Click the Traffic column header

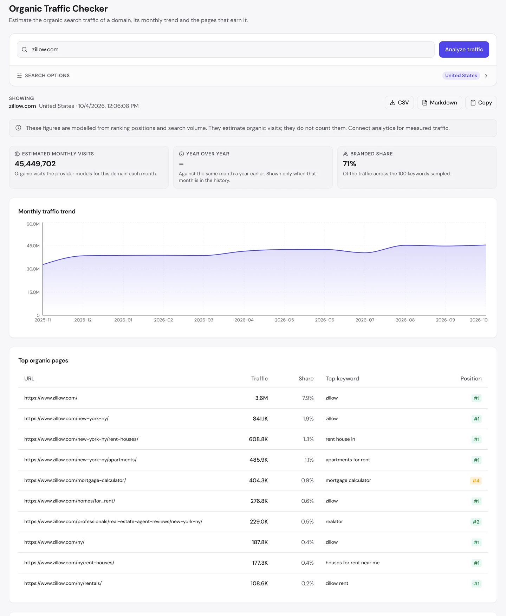point(259,379)
